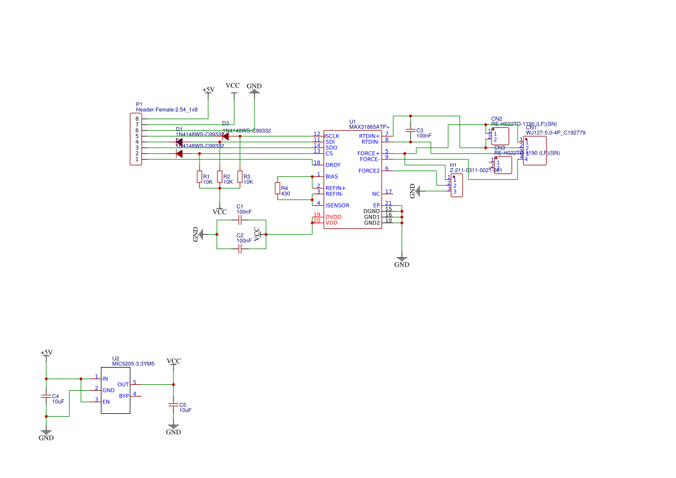Screen dimensions: 676x478
Task: Select the FORCE2 pin label
Action: tap(369, 171)
